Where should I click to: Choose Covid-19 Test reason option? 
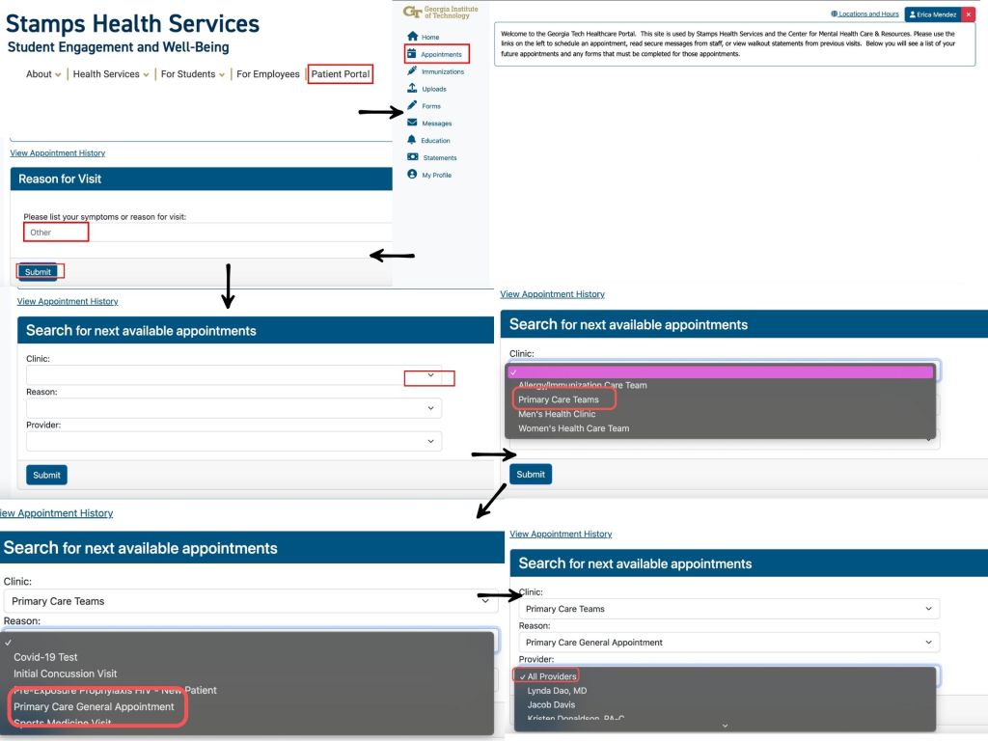coord(45,657)
